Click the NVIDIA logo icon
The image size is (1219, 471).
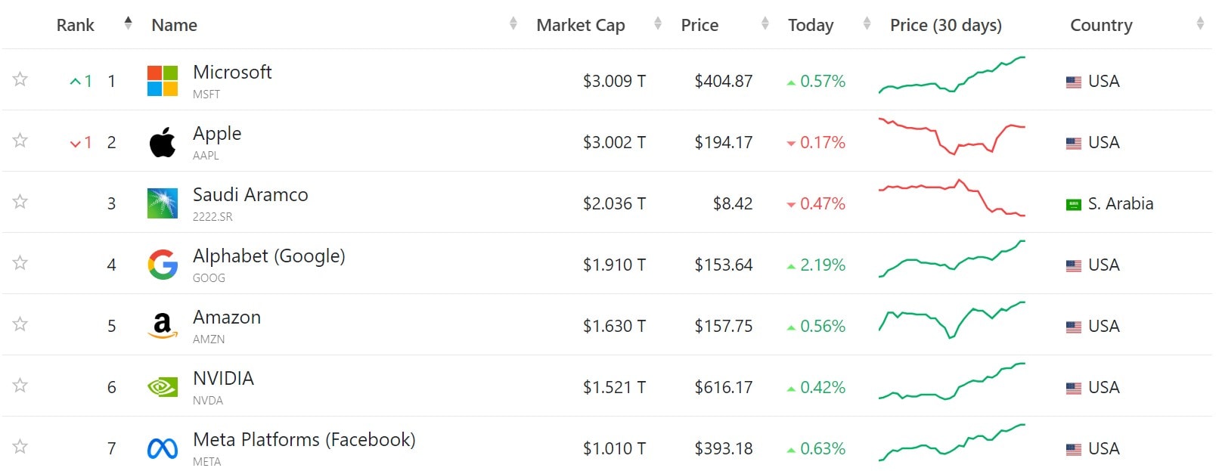(163, 387)
